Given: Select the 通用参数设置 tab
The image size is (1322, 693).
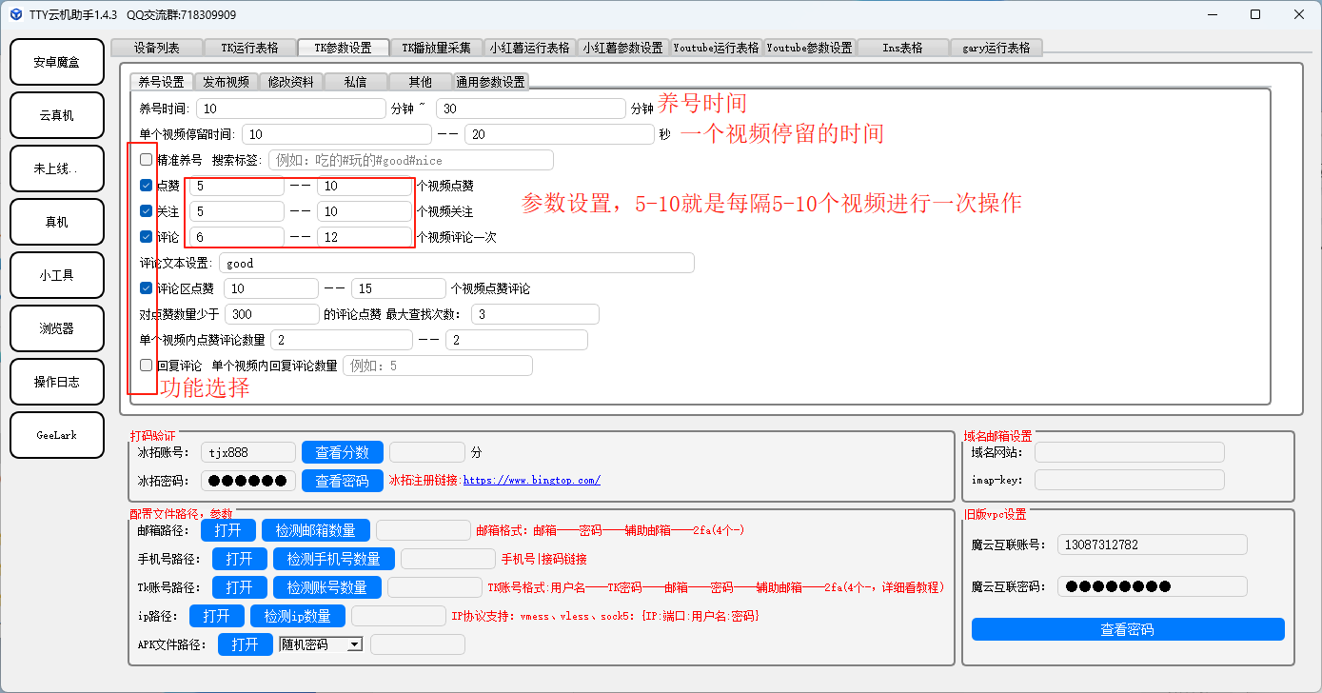Looking at the screenshot, I should tap(490, 82).
